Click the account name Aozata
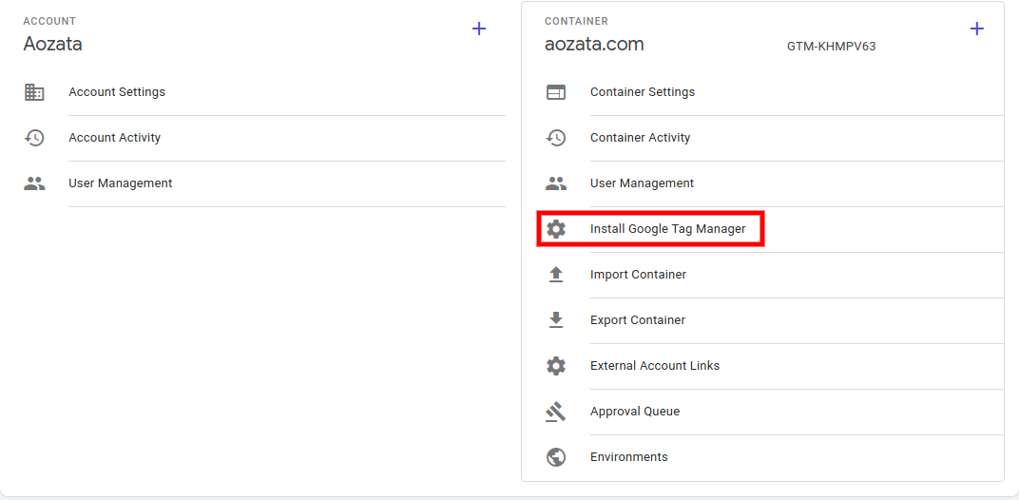1019x500 pixels. [52, 45]
